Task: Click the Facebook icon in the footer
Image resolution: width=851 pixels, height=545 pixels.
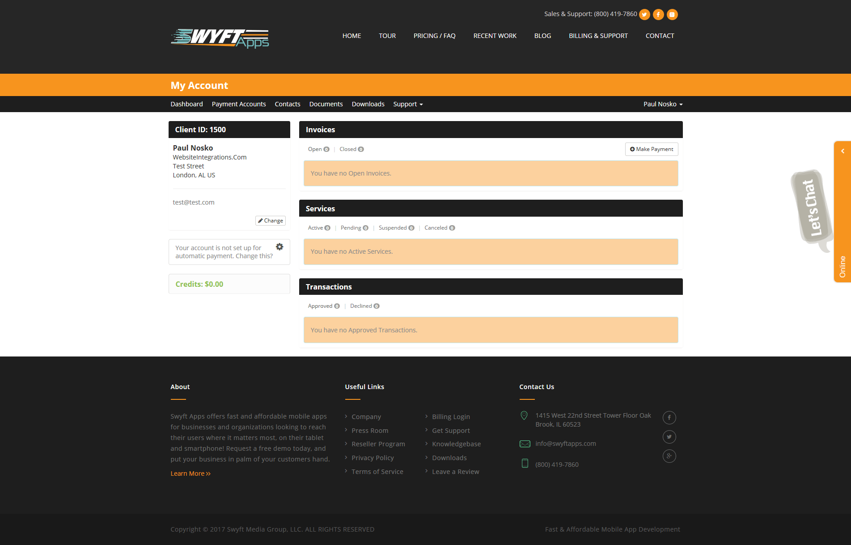Action: click(x=669, y=417)
